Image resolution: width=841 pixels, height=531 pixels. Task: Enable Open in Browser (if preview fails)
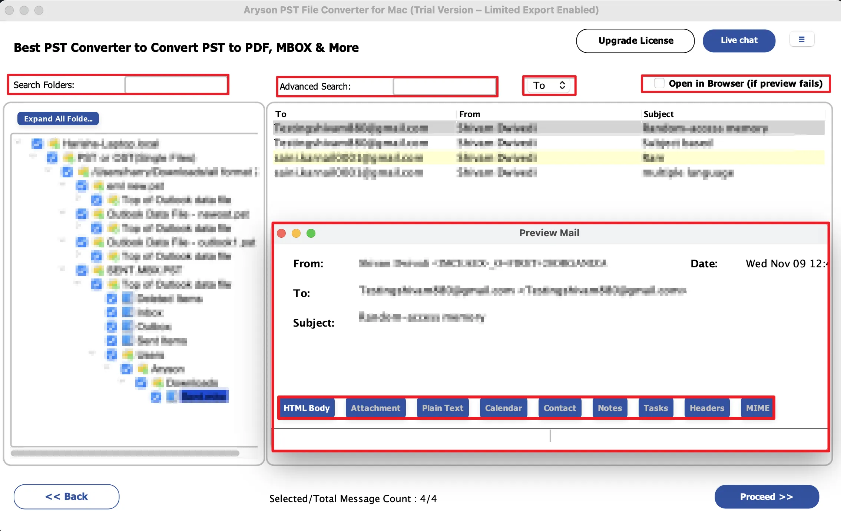pyautogui.click(x=659, y=83)
